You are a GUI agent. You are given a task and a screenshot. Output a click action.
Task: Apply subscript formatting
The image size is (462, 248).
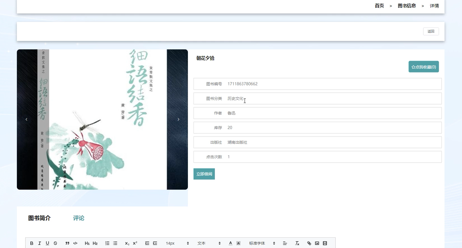[x=127, y=243]
